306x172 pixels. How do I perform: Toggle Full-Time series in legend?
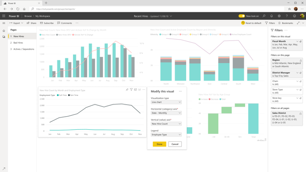tap(62, 95)
